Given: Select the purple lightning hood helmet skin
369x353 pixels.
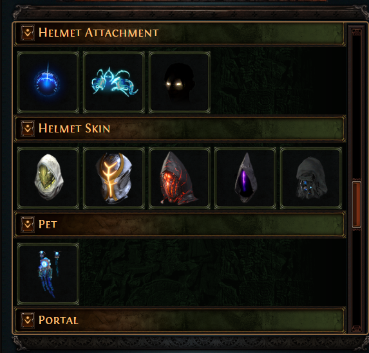Looking at the screenshot, I should click(x=245, y=178).
